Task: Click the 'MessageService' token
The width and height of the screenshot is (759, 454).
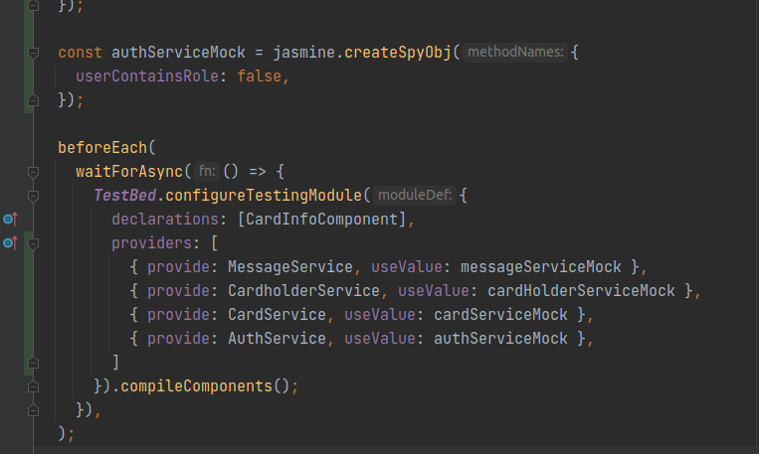Action: tap(290, 267)
